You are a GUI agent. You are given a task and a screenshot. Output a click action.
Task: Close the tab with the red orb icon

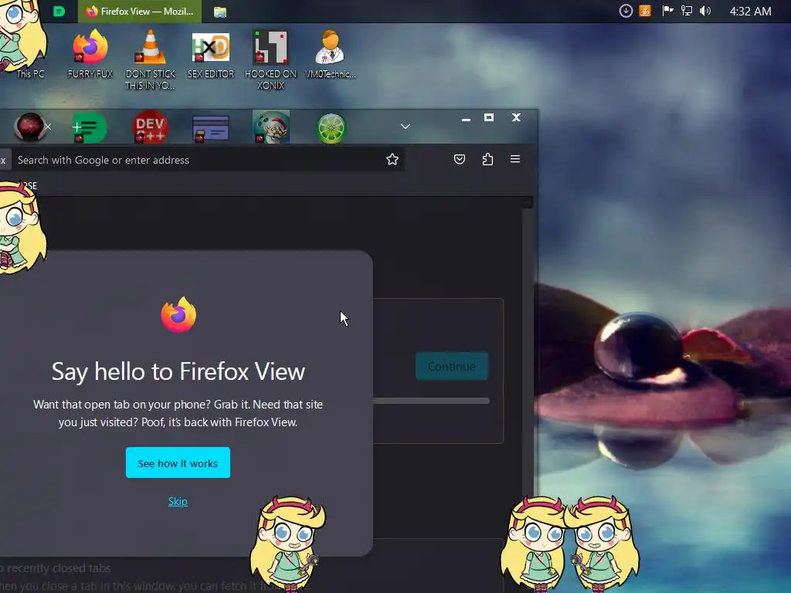48,127
